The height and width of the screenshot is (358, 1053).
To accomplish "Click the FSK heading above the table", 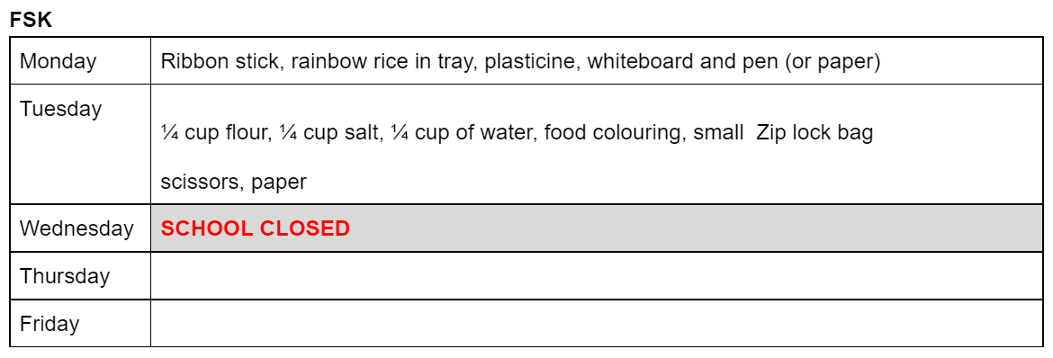I will [x=31, y=20].
